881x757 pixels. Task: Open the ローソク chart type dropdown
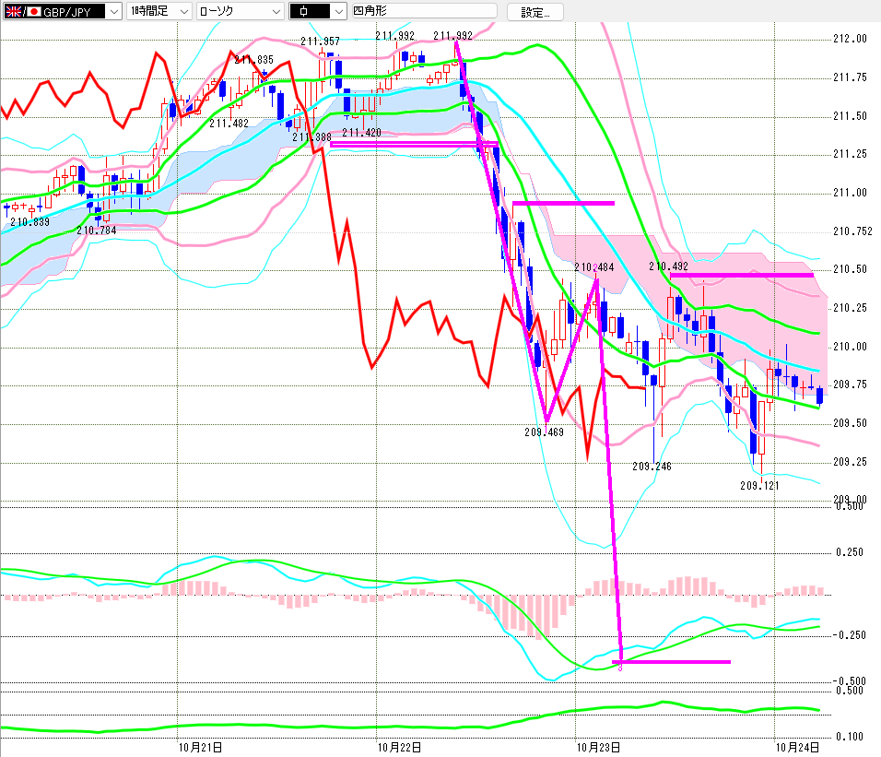click(x=240, y=11)
